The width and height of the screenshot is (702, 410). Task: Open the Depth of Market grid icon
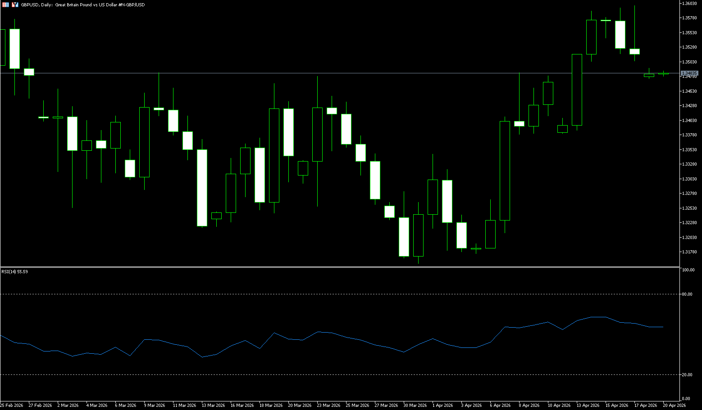point(5,5)
